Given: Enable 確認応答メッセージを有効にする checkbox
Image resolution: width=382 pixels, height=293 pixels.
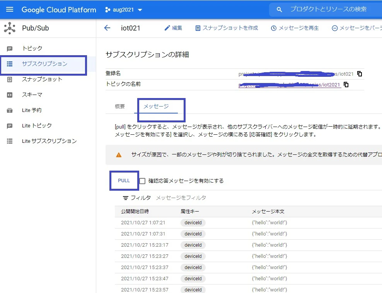Looking at the screenshot, I should pyautogui.click(x=142, y=181).
